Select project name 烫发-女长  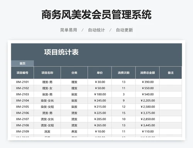[47, 119]
